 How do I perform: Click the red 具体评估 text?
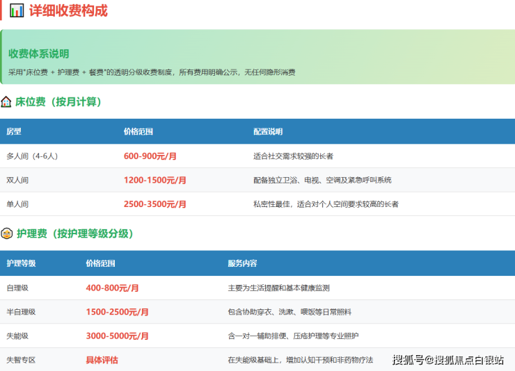[102, 360]
